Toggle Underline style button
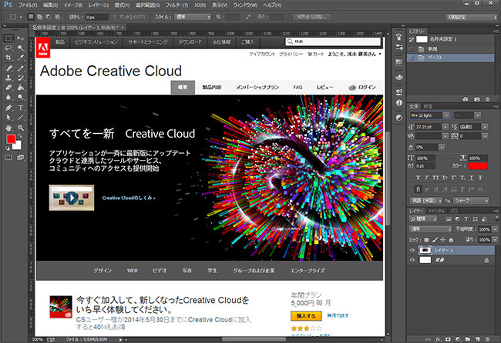 (x=471, y=178)
